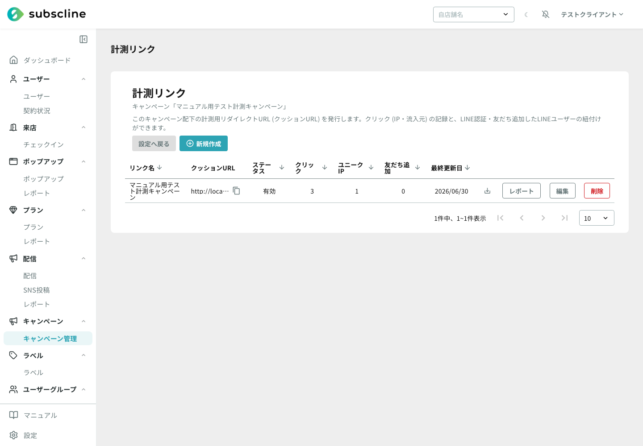Open マニュアル from sidebar
Screen dimensions: 643x446
(x=40, y=415)
